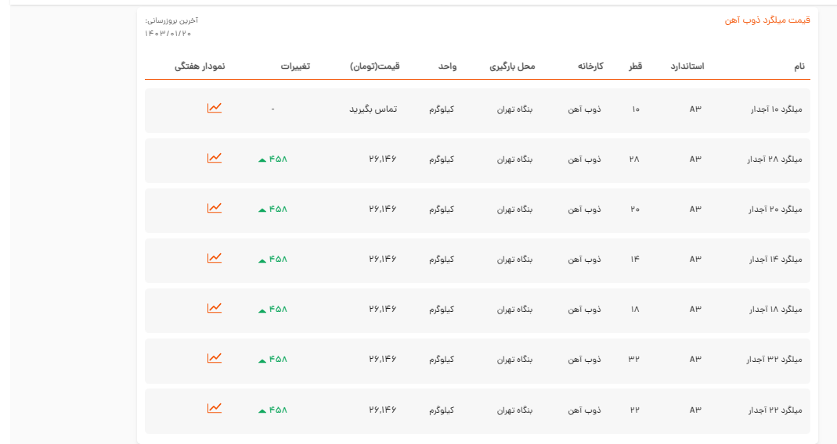Open weekly chart for میلگرد ۱۸ آجدار
The height and width of the screenshot is (444, 837).
(x=215, y=308)
